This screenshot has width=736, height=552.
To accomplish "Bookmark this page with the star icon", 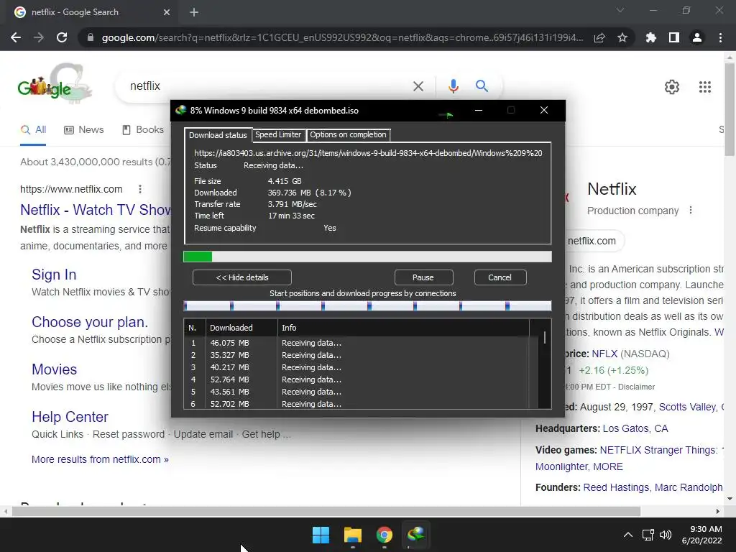I will click(x=622, y=37).
